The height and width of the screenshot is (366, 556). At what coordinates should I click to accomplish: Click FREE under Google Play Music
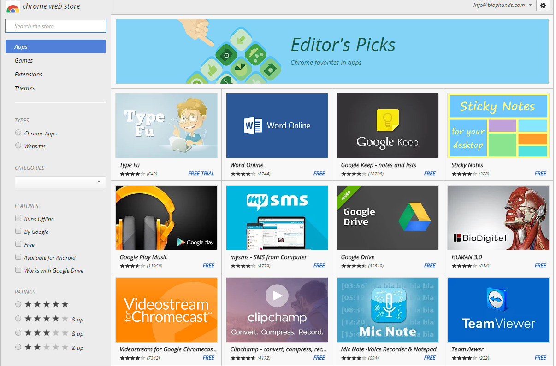click(x=208, y=266)
